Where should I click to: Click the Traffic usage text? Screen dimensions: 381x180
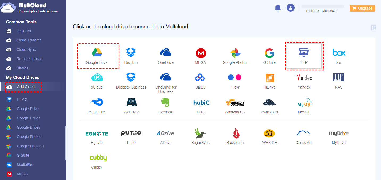(x=321, y=11)
